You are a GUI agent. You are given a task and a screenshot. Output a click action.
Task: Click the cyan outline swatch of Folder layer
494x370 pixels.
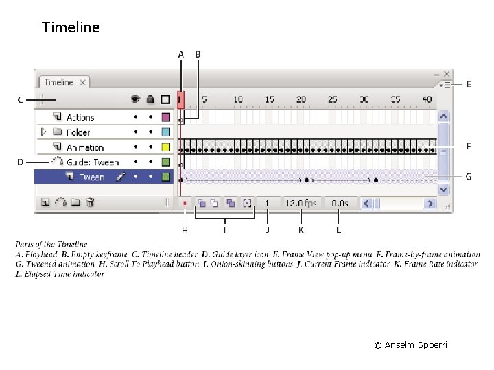[166, 132]
